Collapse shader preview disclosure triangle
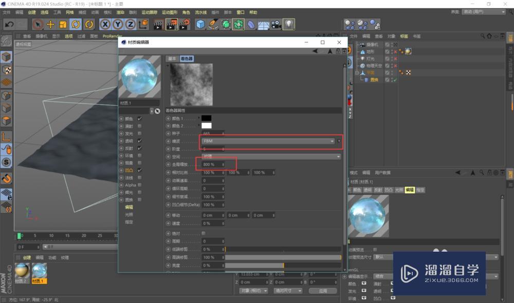The height and width of the screenshot is (303, 514). click(x=168, y=66)
